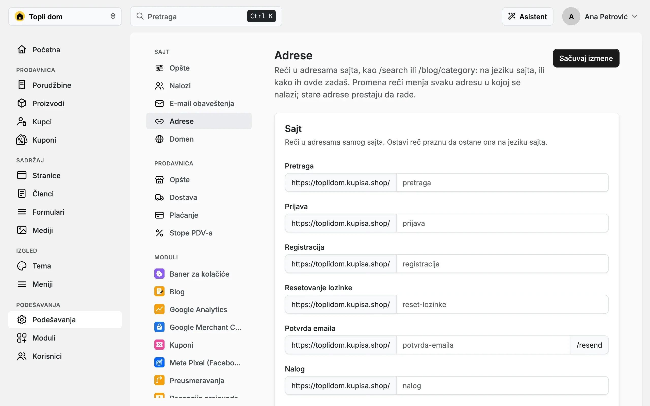Screen dimensions: 650x406
Task: Open Dostava truck icon
Action: tap(159, 197)
